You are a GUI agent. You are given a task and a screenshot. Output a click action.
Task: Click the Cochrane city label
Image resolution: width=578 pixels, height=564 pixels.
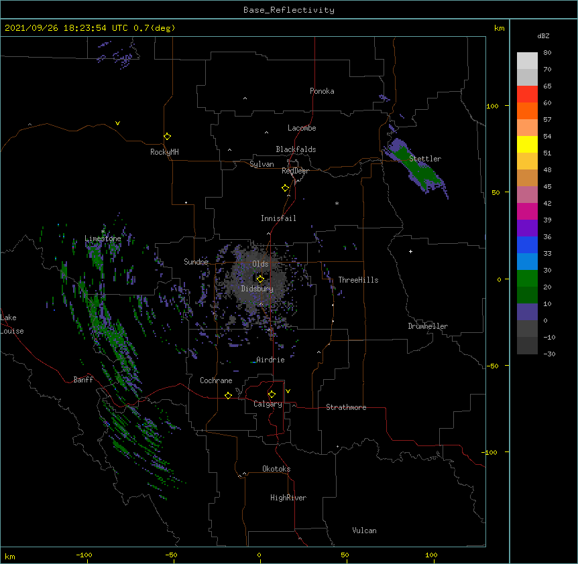coord(216,380)
